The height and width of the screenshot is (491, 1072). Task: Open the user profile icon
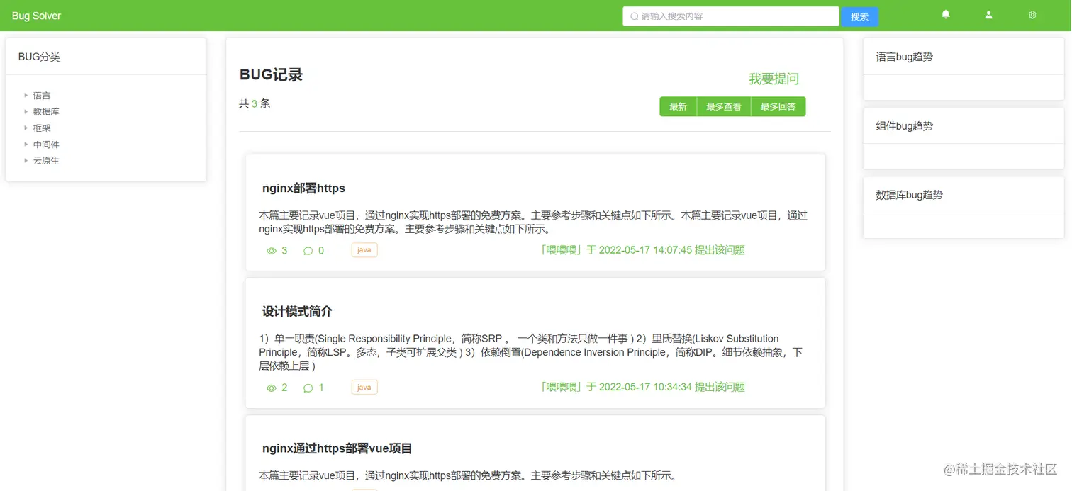click(988, 14)
